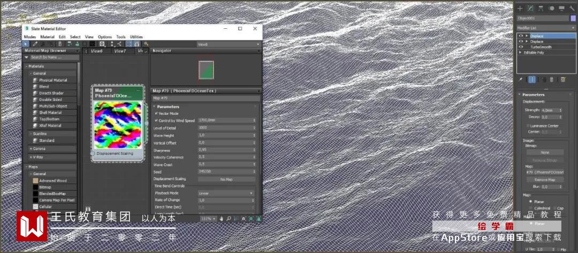Select Physical Material in browser list
578x253 pixels.
pos(53,80)
